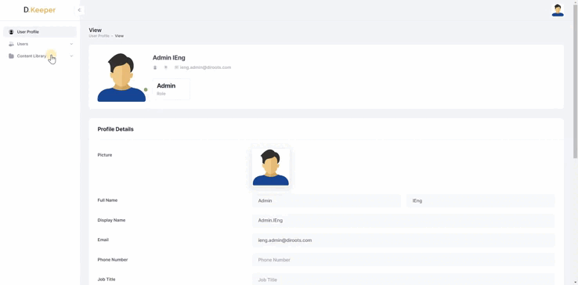This screenshot has width=578, height=285.
Task: Click the Picture label
Action: coord(105,155)
